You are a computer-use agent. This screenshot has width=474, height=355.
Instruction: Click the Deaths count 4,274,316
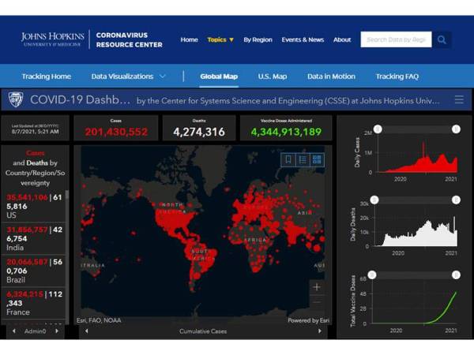coord(199,132)
